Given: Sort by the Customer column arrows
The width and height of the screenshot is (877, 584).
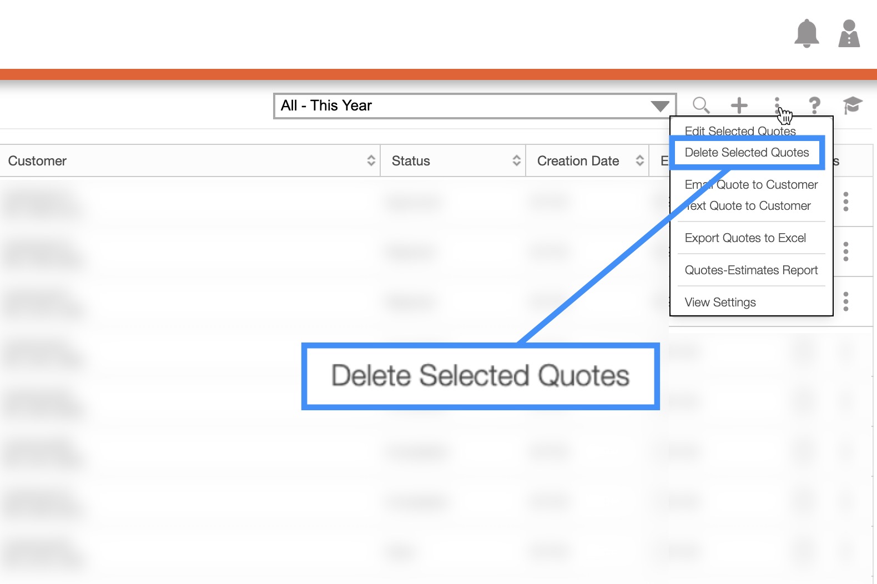Looking at the screenshot, I should (371, 161).
